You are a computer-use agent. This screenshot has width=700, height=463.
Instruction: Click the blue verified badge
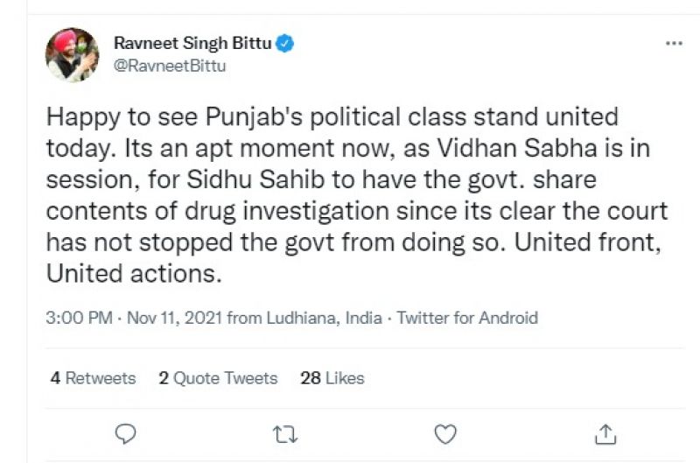(x=285, y=43)
